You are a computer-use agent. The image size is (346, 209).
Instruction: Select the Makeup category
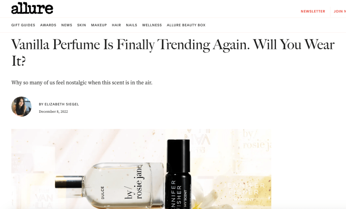tap(99, 25)
